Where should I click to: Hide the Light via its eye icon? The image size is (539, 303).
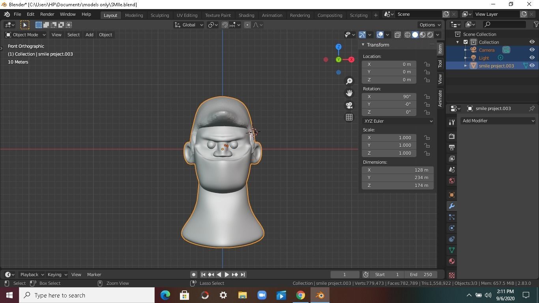click(532, 58)
